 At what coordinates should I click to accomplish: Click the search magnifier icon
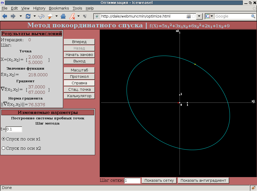pyautogui.click(x=253, y=16)
